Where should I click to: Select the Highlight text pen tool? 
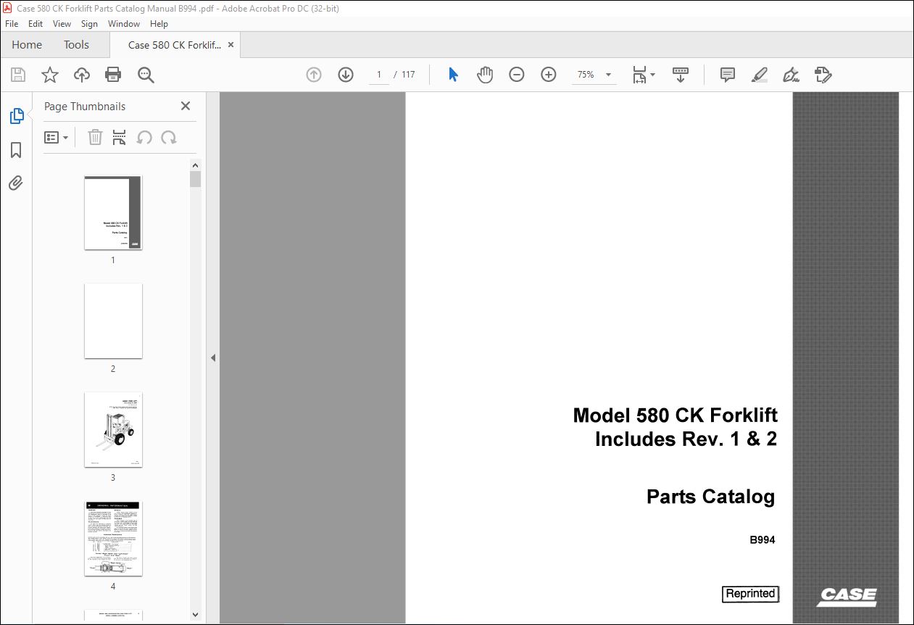760,75
